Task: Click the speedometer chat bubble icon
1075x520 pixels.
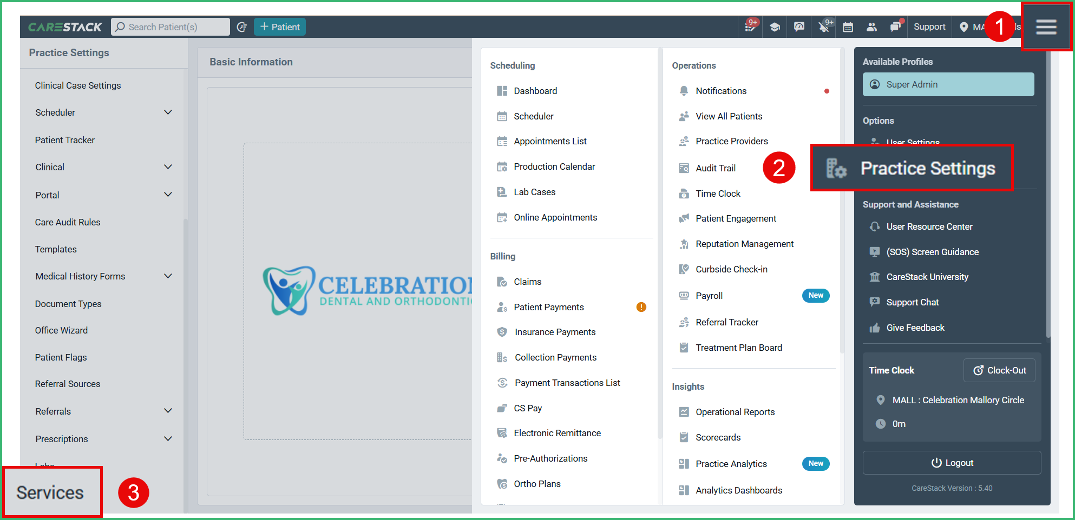Action: [x=799, y=26]
